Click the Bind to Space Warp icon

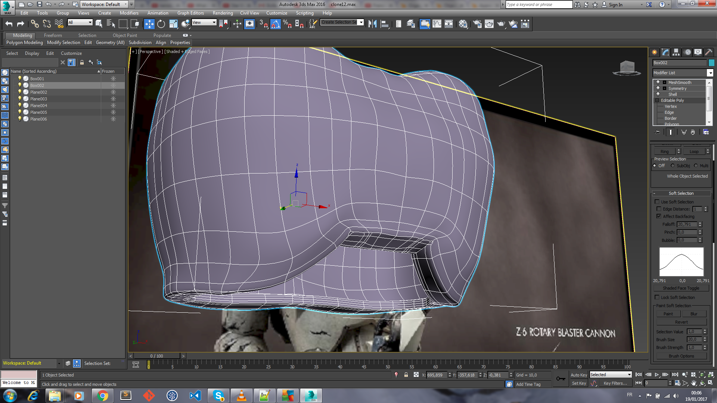(59, 24)
